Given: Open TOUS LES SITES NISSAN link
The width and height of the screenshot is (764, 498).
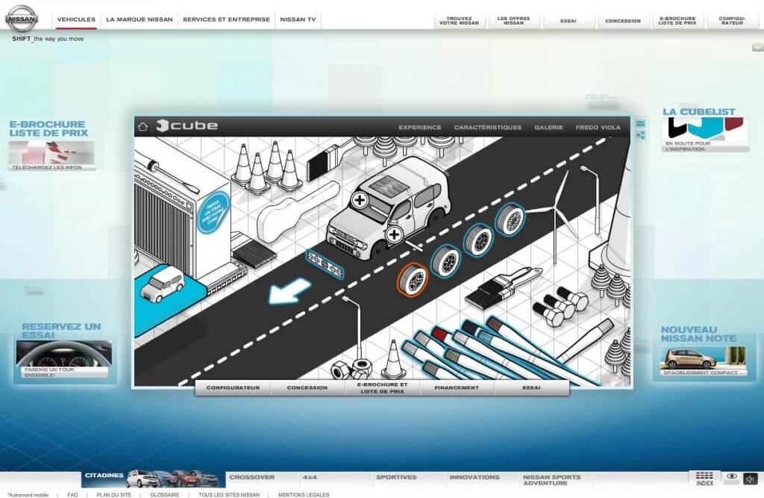Looking at the screenshot, I should coord(228,494).
